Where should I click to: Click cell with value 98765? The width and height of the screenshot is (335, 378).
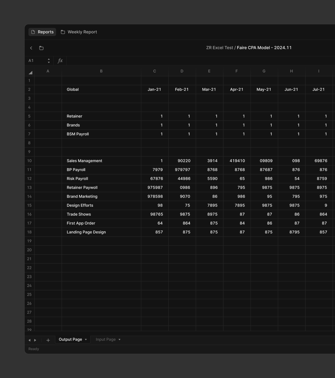click(155, 214)
